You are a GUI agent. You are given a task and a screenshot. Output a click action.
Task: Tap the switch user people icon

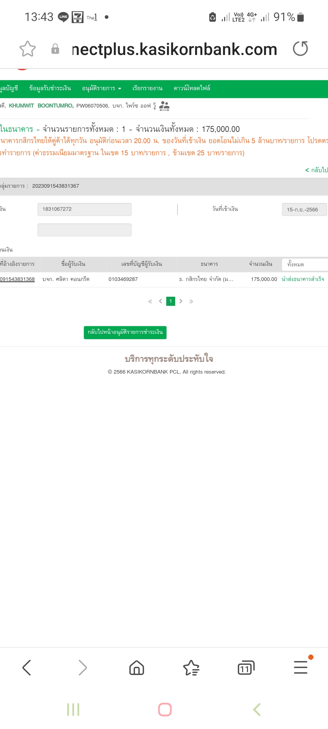pyautogui.click(x=164, y=106)
